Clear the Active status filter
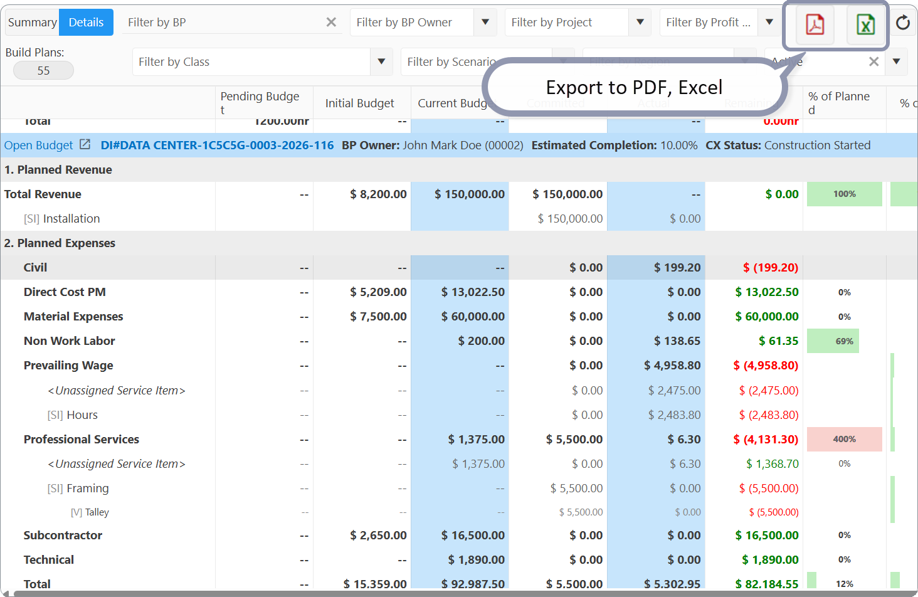The width and height of the screenshot is (918, 597). 873,61
